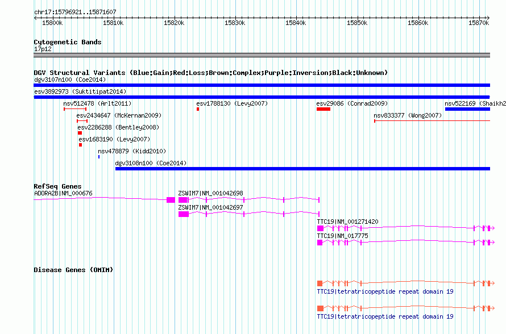Select the TTC19|NM_017775 transcript label

click(342, 236)
